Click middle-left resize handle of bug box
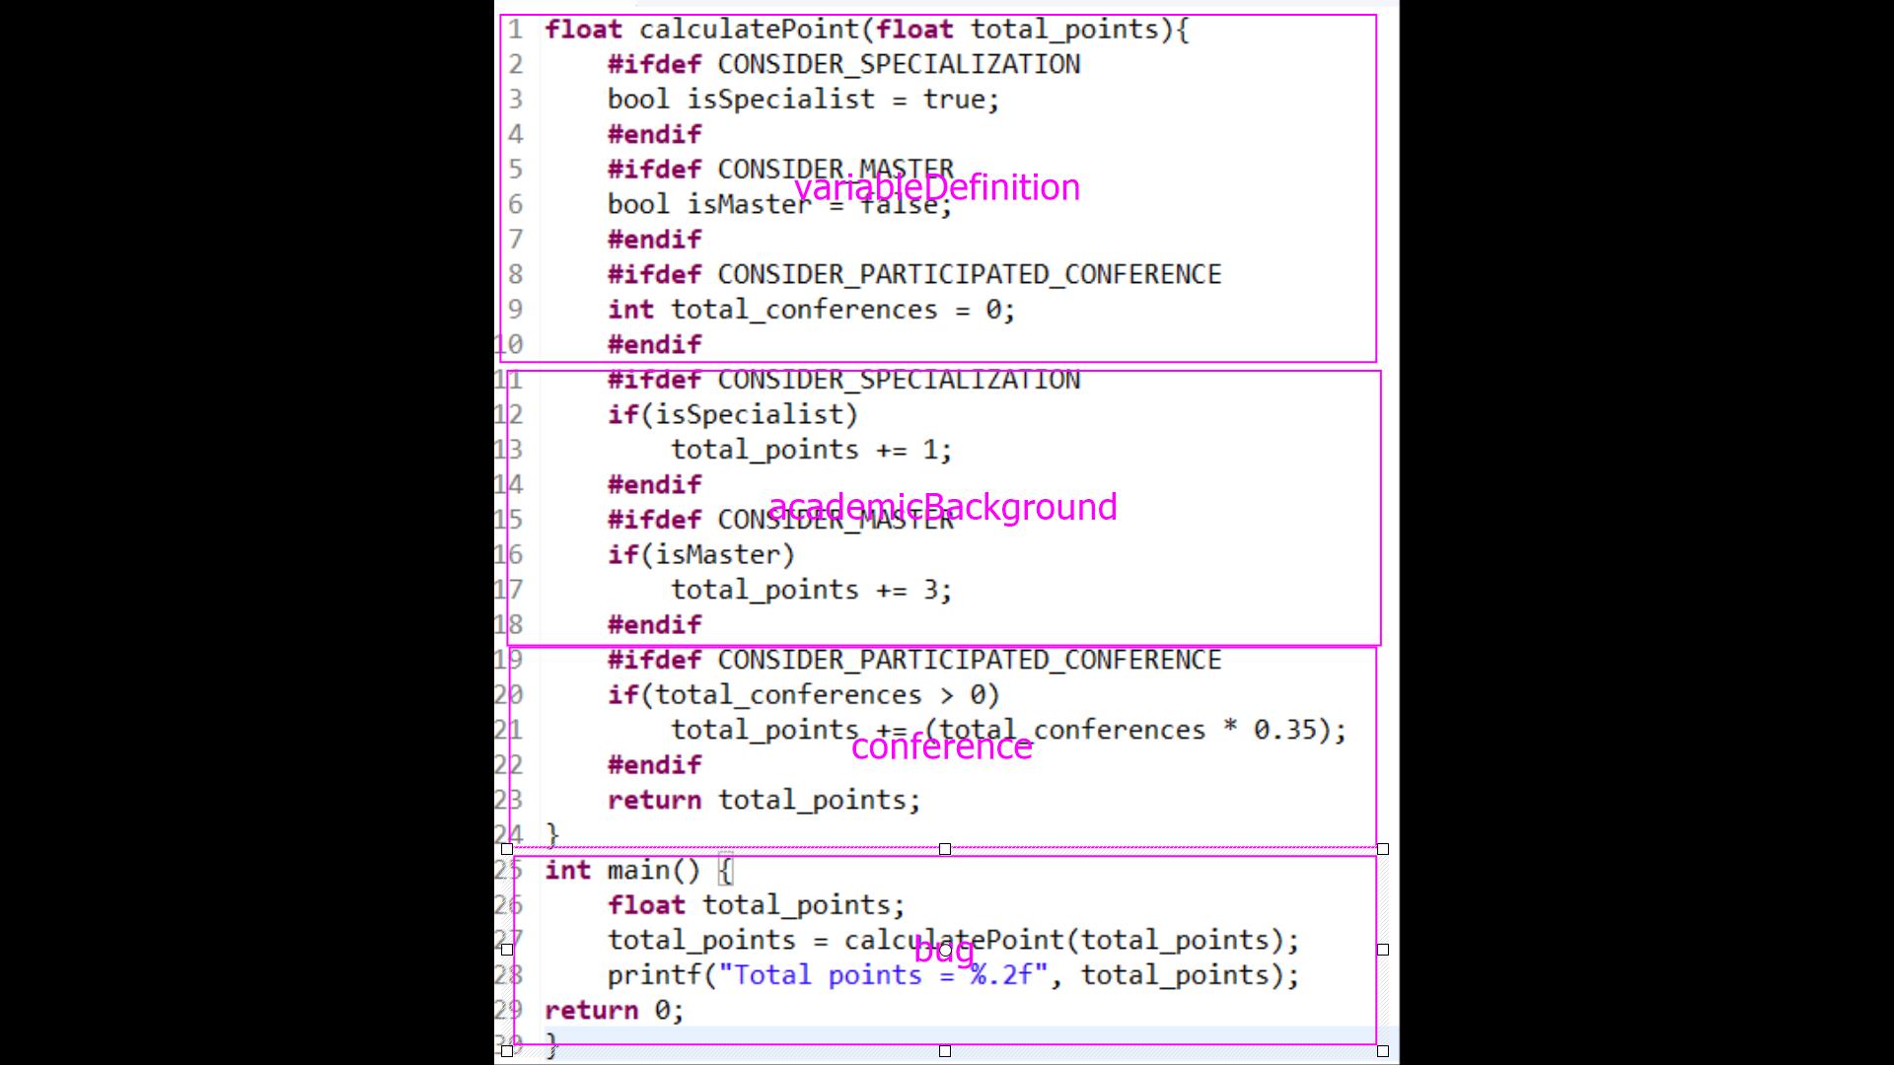This screenshot has width=1894, height=1065. tap(507, 950)
